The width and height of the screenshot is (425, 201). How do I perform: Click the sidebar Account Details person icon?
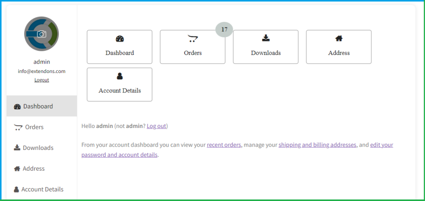tap(17, 189)
